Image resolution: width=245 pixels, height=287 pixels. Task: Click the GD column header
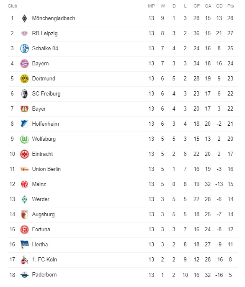219,6
